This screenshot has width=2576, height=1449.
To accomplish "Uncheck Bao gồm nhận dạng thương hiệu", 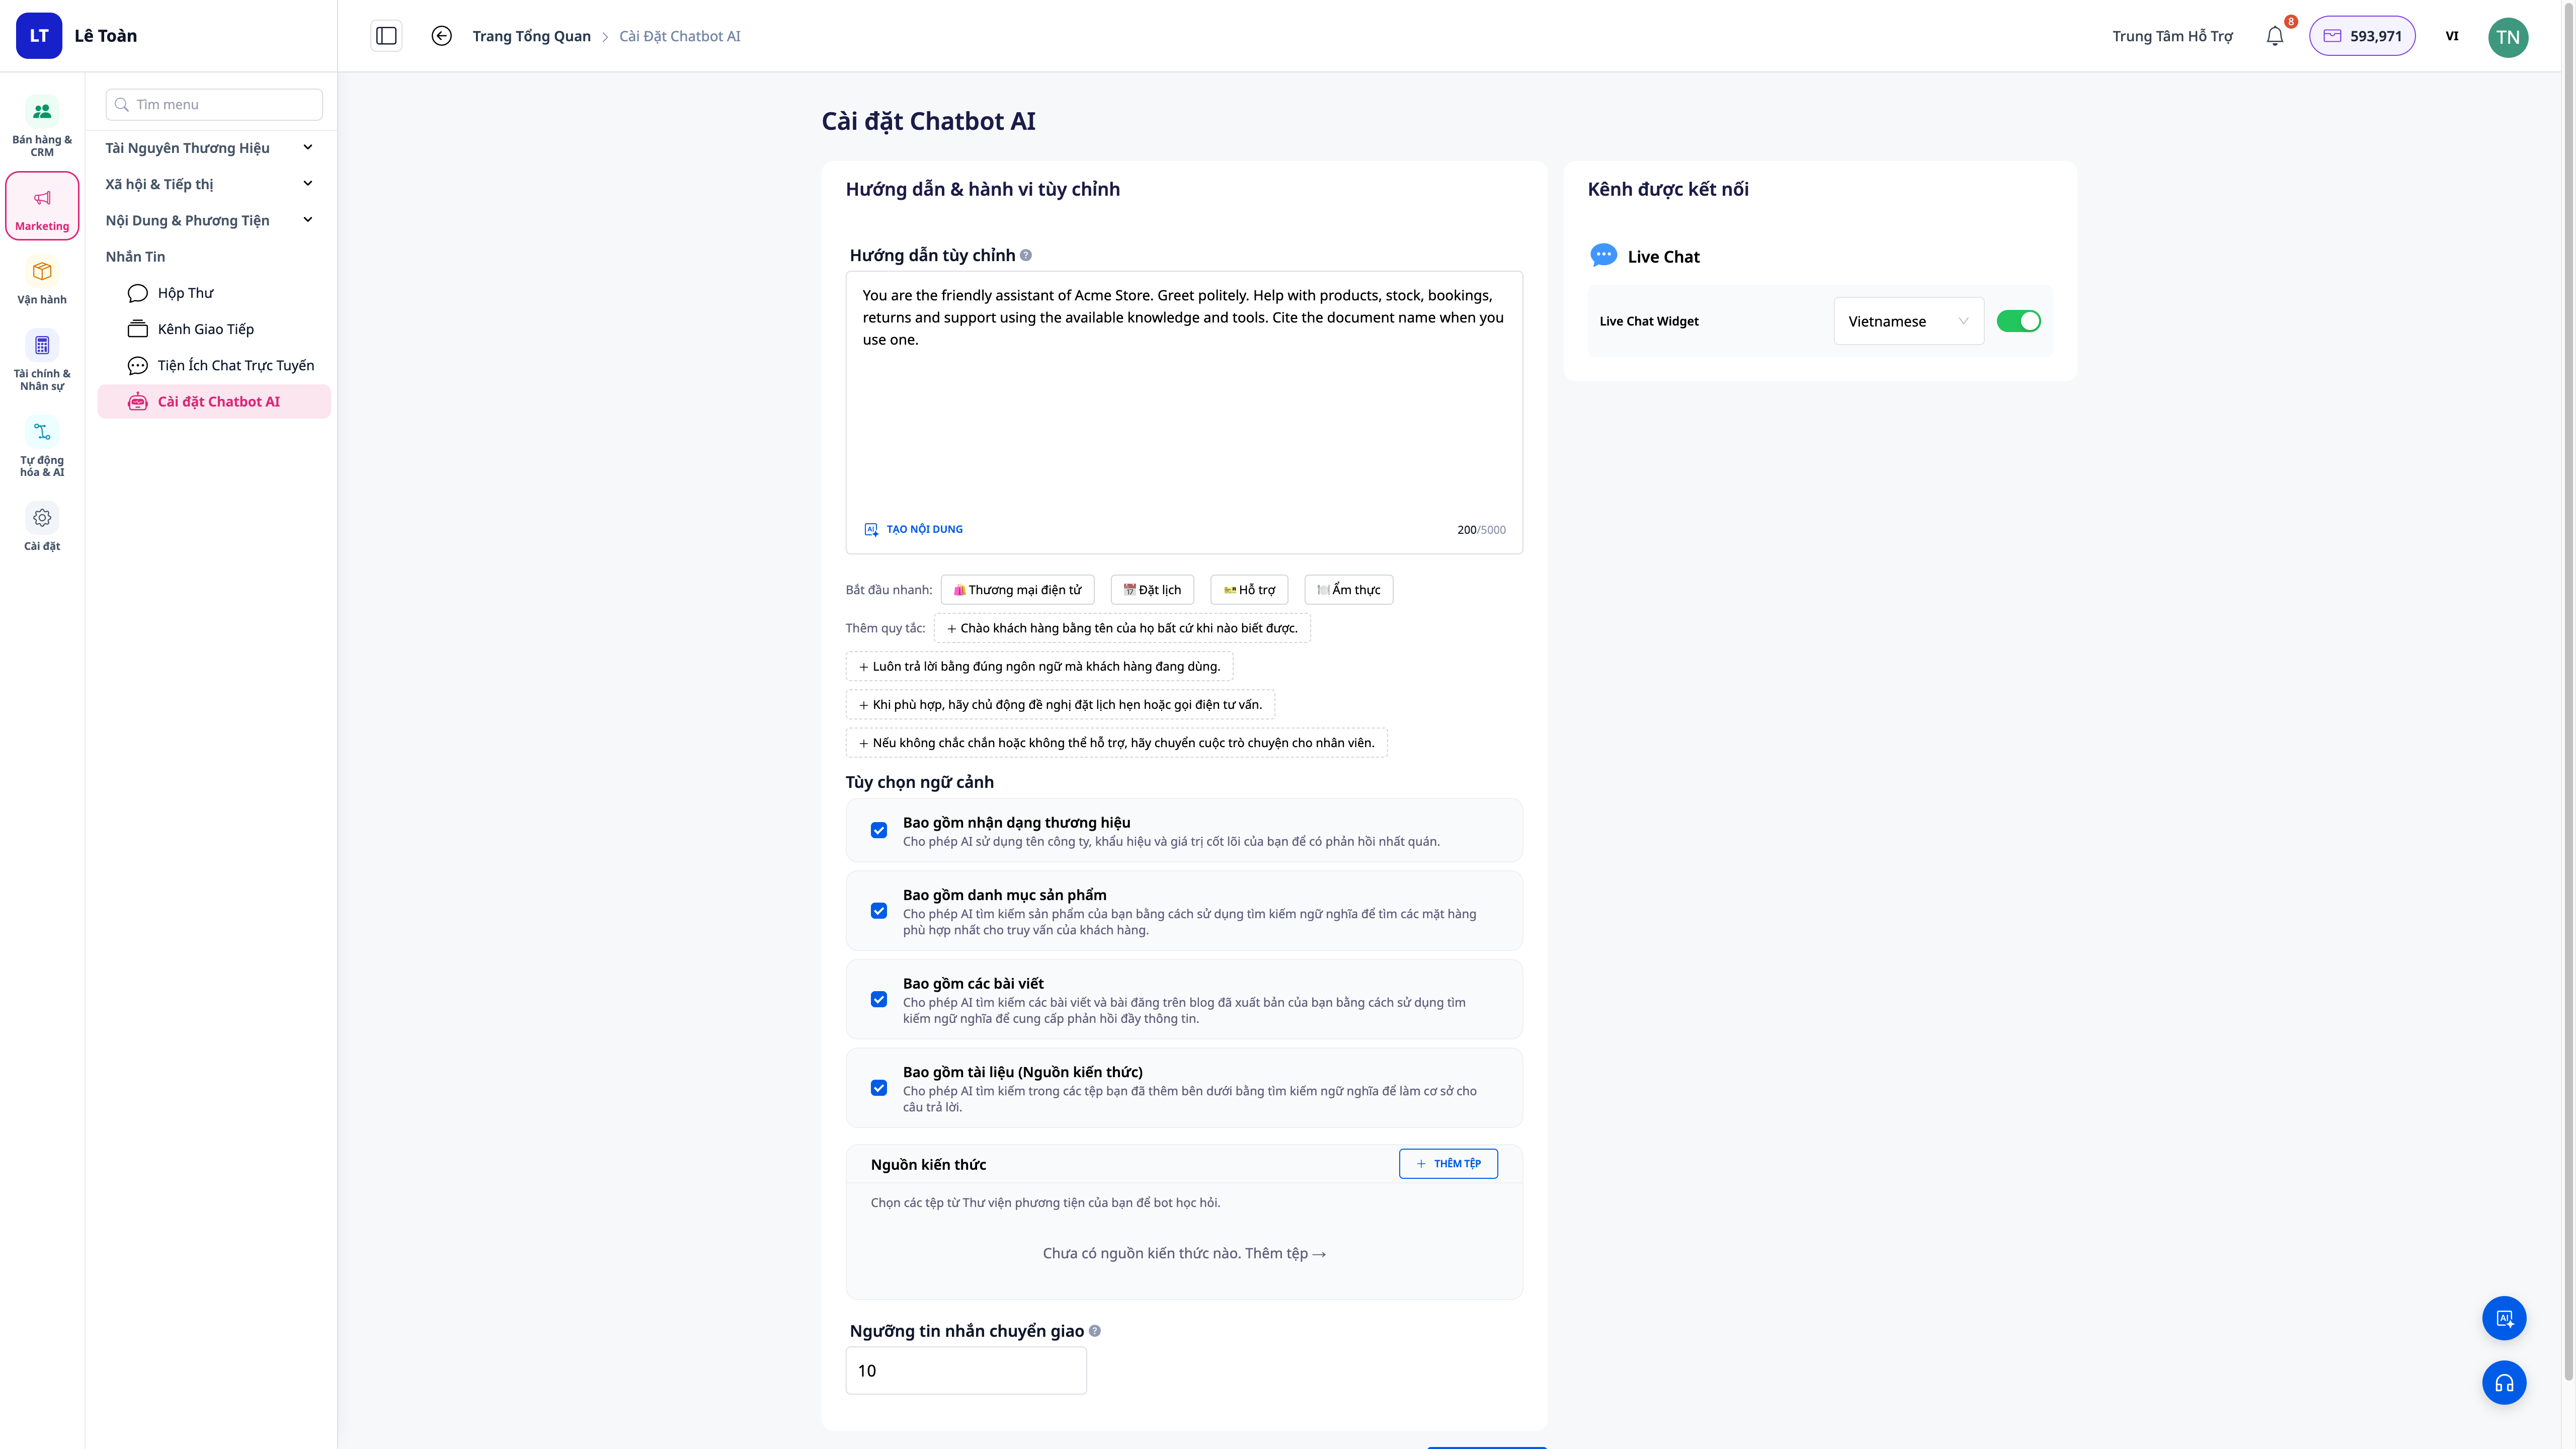I will click(879, 830).
